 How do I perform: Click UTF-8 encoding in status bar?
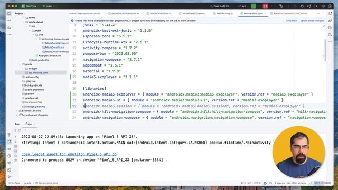pos(257,183)
